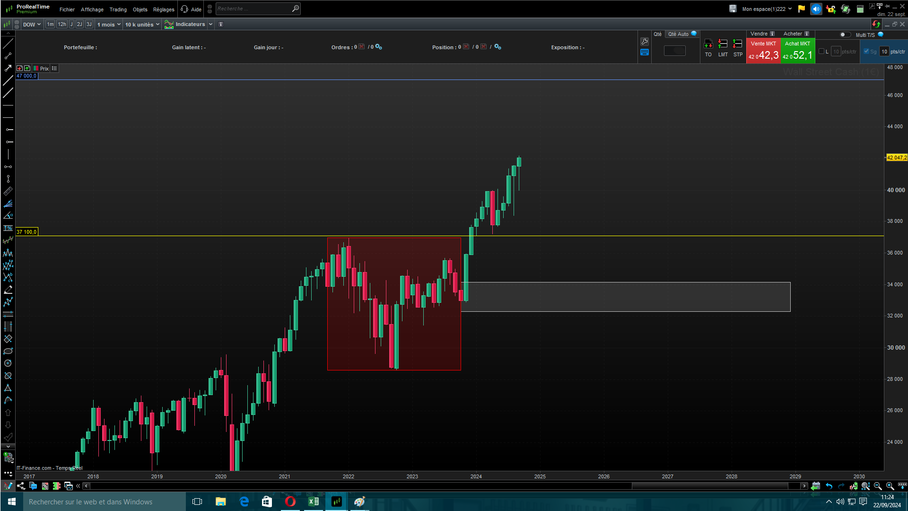Viewport: 908px width, 511px height.
Task: Click the Recherche search field
Action: [x=253, y=9]
